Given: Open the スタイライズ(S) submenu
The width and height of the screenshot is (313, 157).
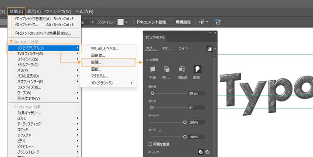Looking at the screenshot, I should (44, 59).
